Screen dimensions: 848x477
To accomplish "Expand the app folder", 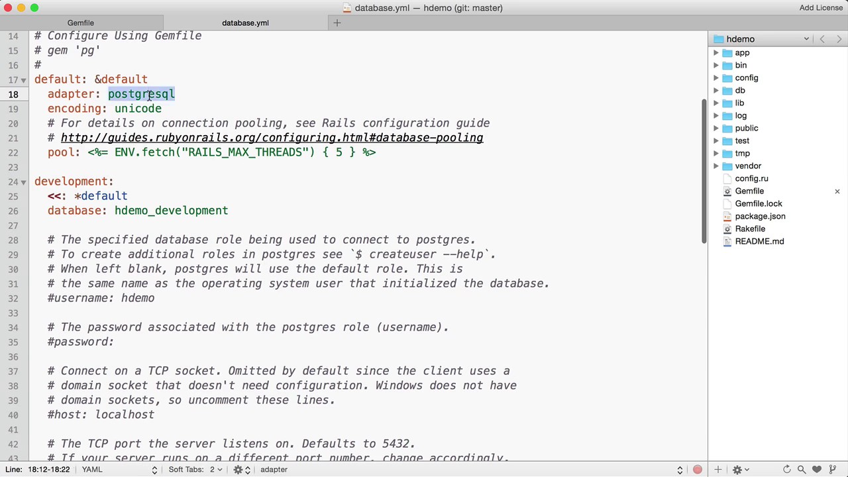I will click(715, 53).
